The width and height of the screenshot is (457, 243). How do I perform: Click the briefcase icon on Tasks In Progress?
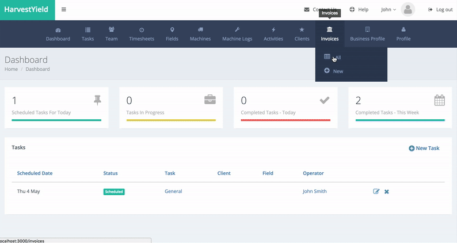[x=210, y=100]
